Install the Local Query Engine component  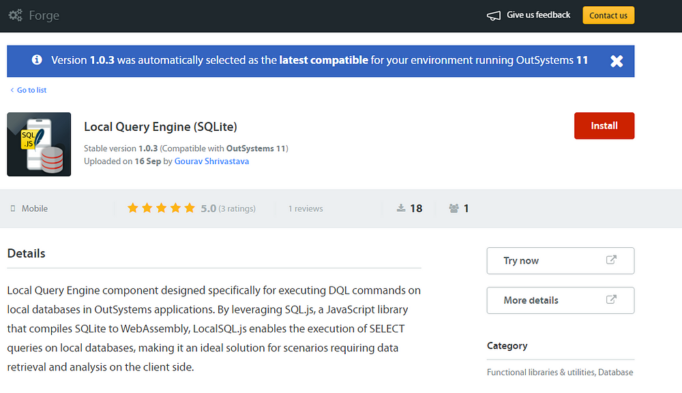click(604, 125)
